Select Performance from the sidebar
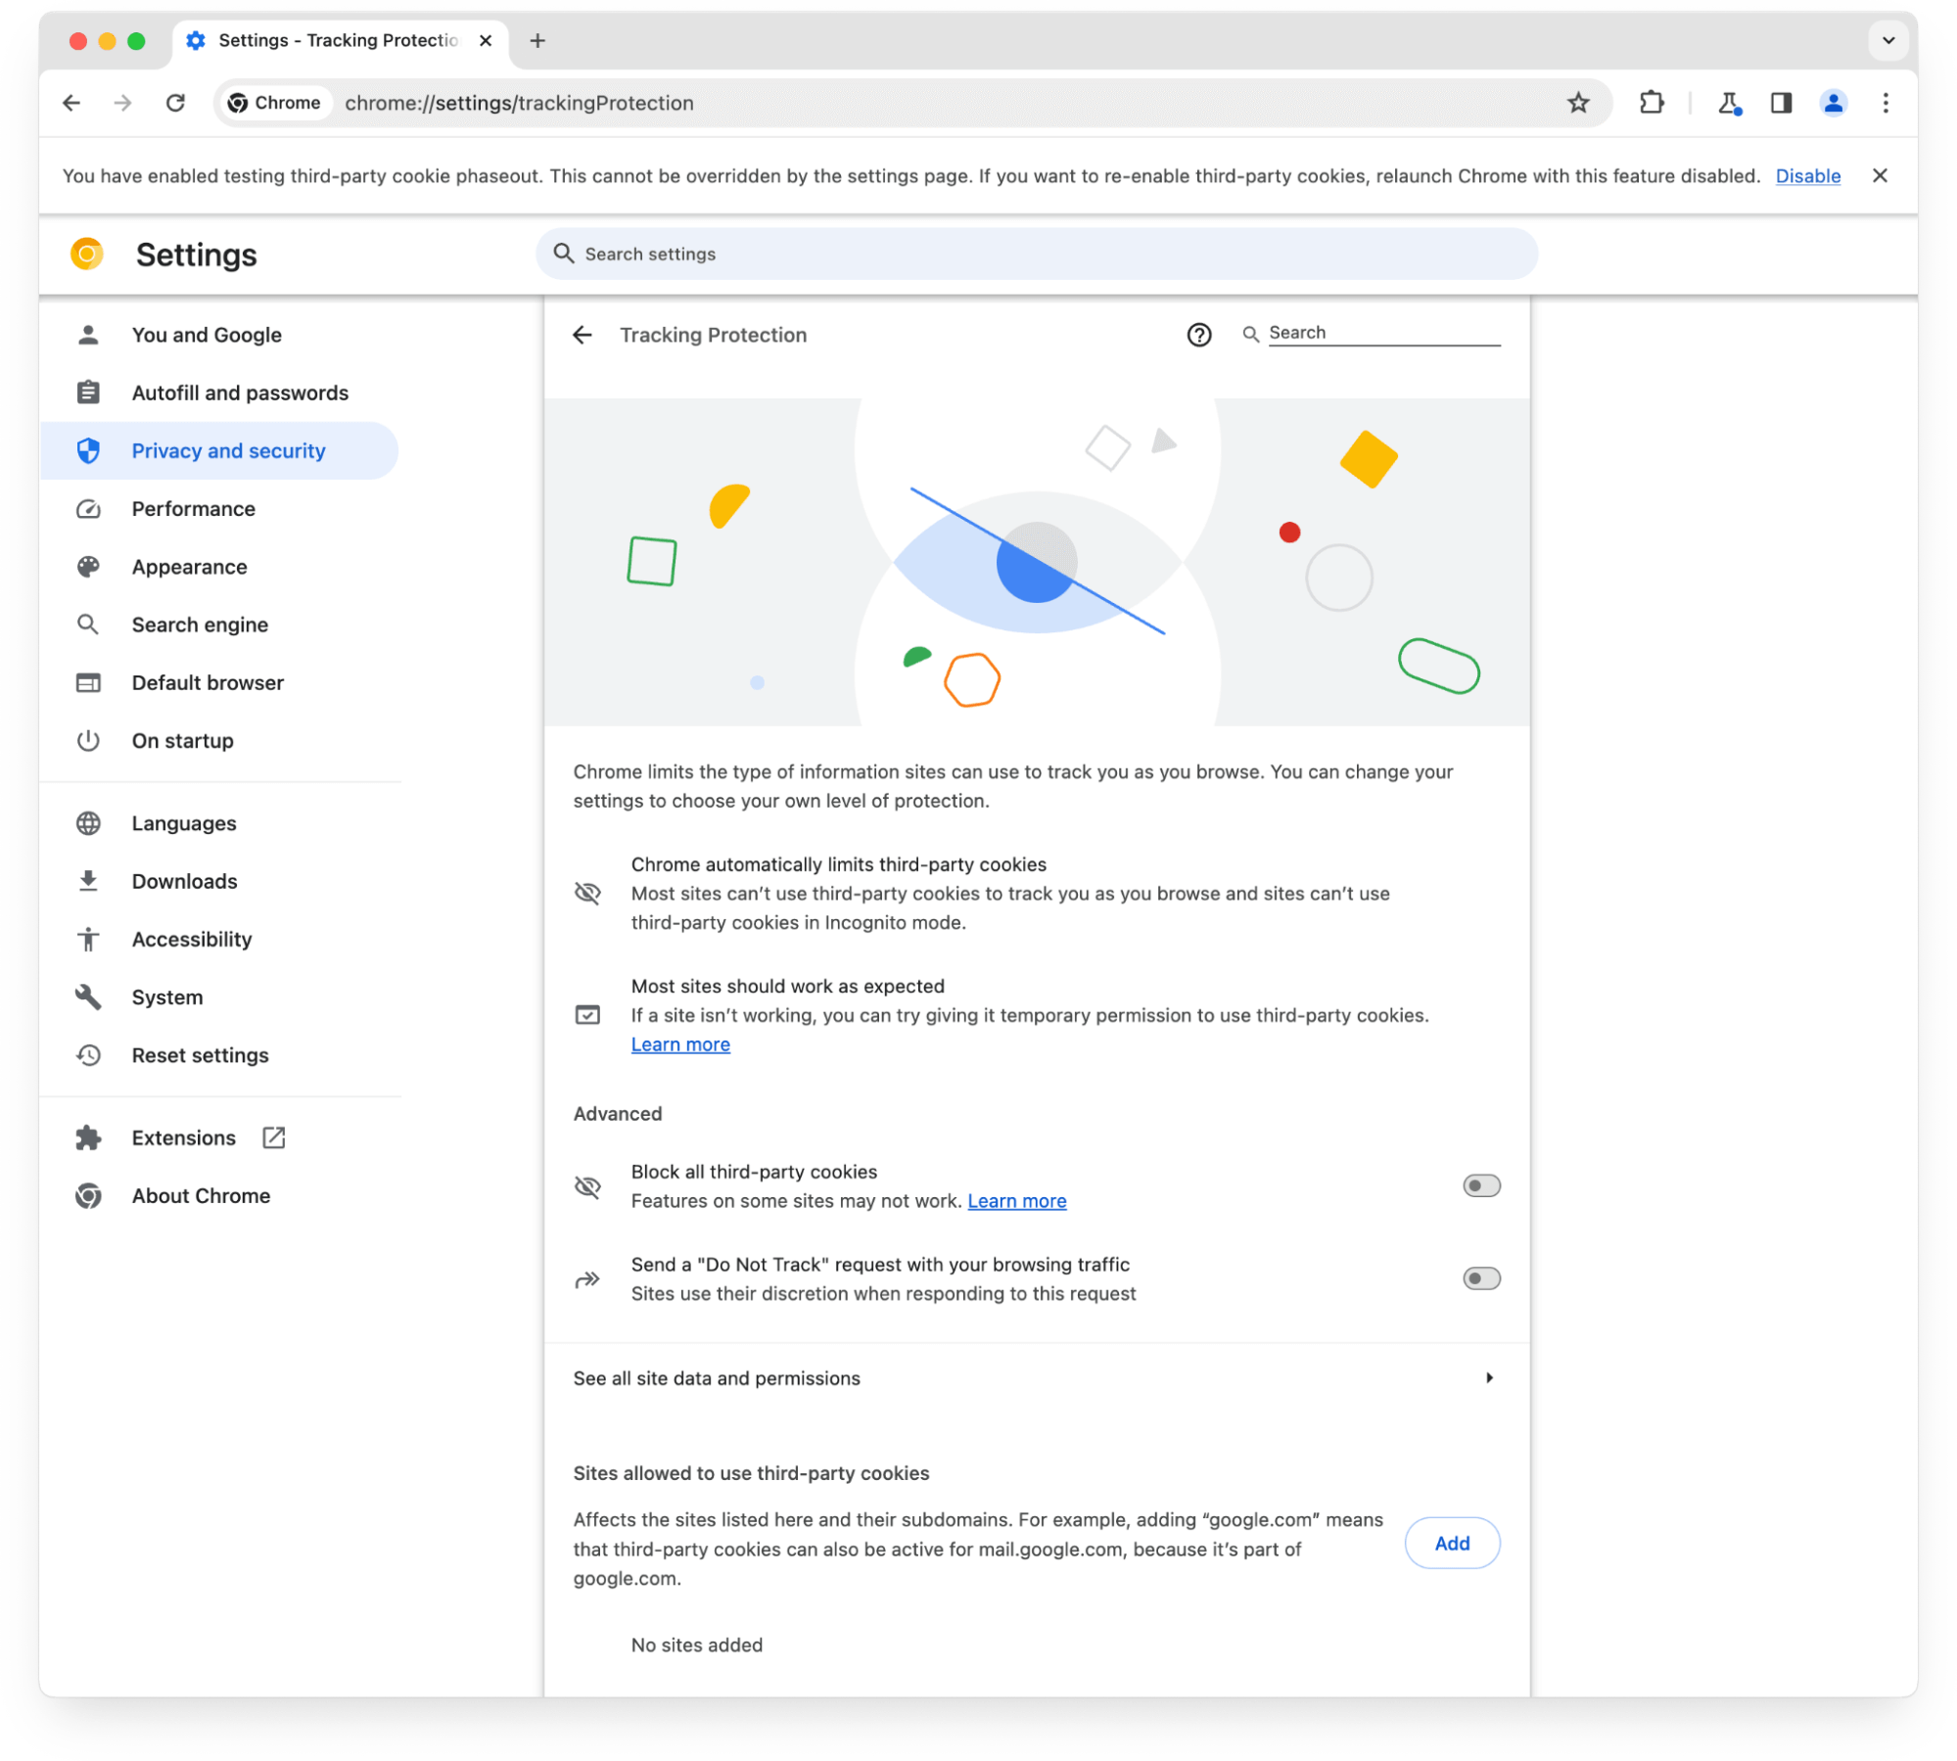The height and width of the screenshot is (1761, 1957). coord(192,508)
